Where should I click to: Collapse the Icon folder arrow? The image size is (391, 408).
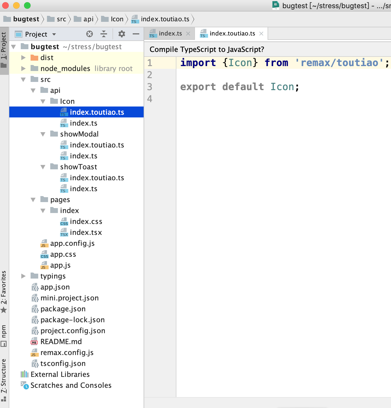pos(43,101)
